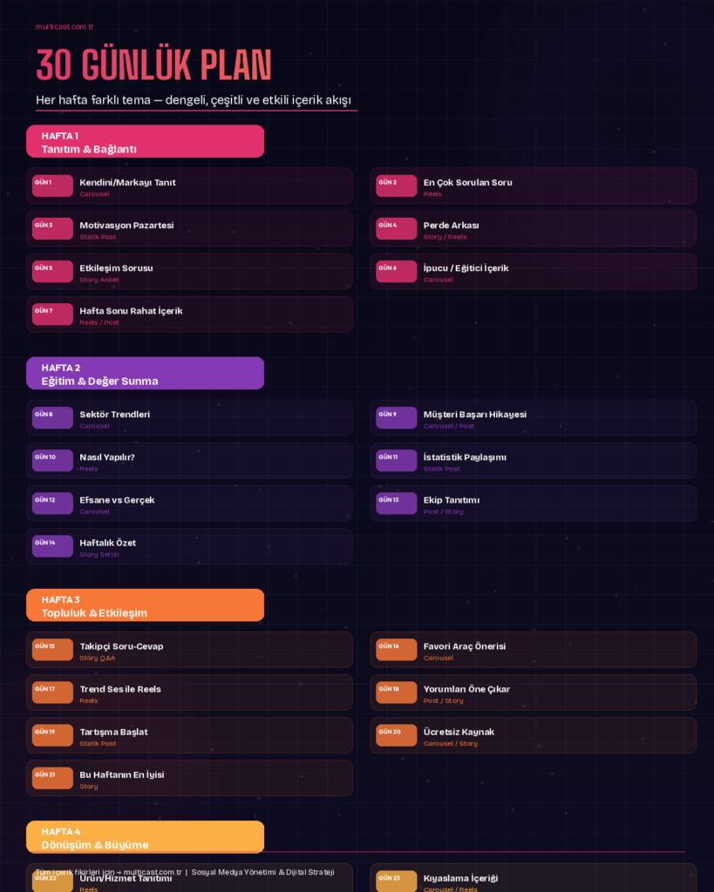Click the GÜN 2 badge

click(x=396, y=186)
